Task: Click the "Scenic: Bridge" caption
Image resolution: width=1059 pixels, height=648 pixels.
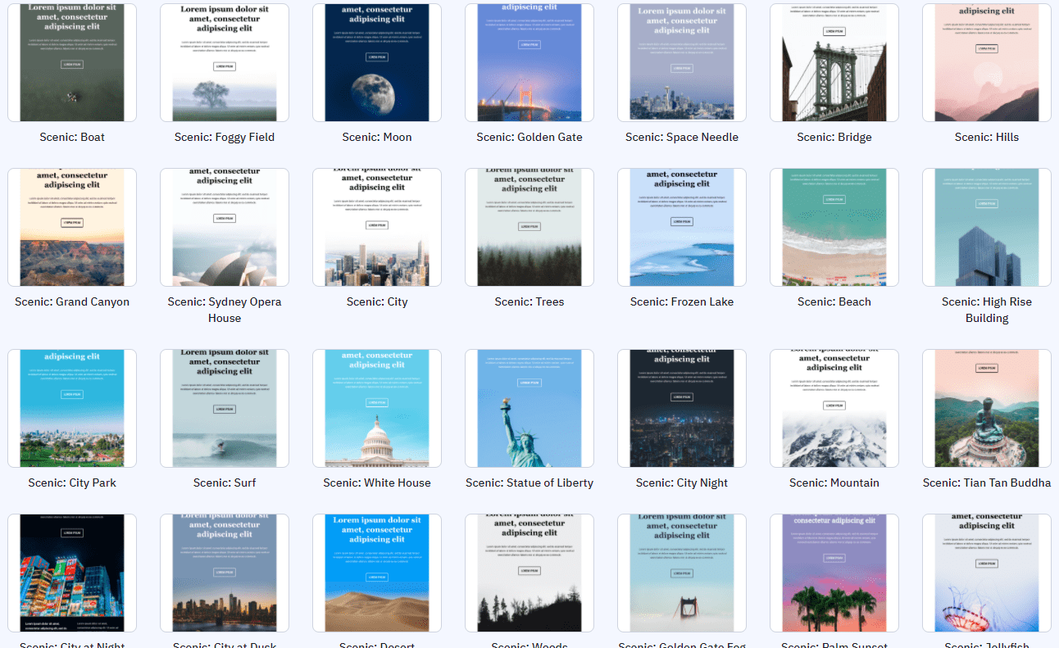Action: (x=834, y=137)
